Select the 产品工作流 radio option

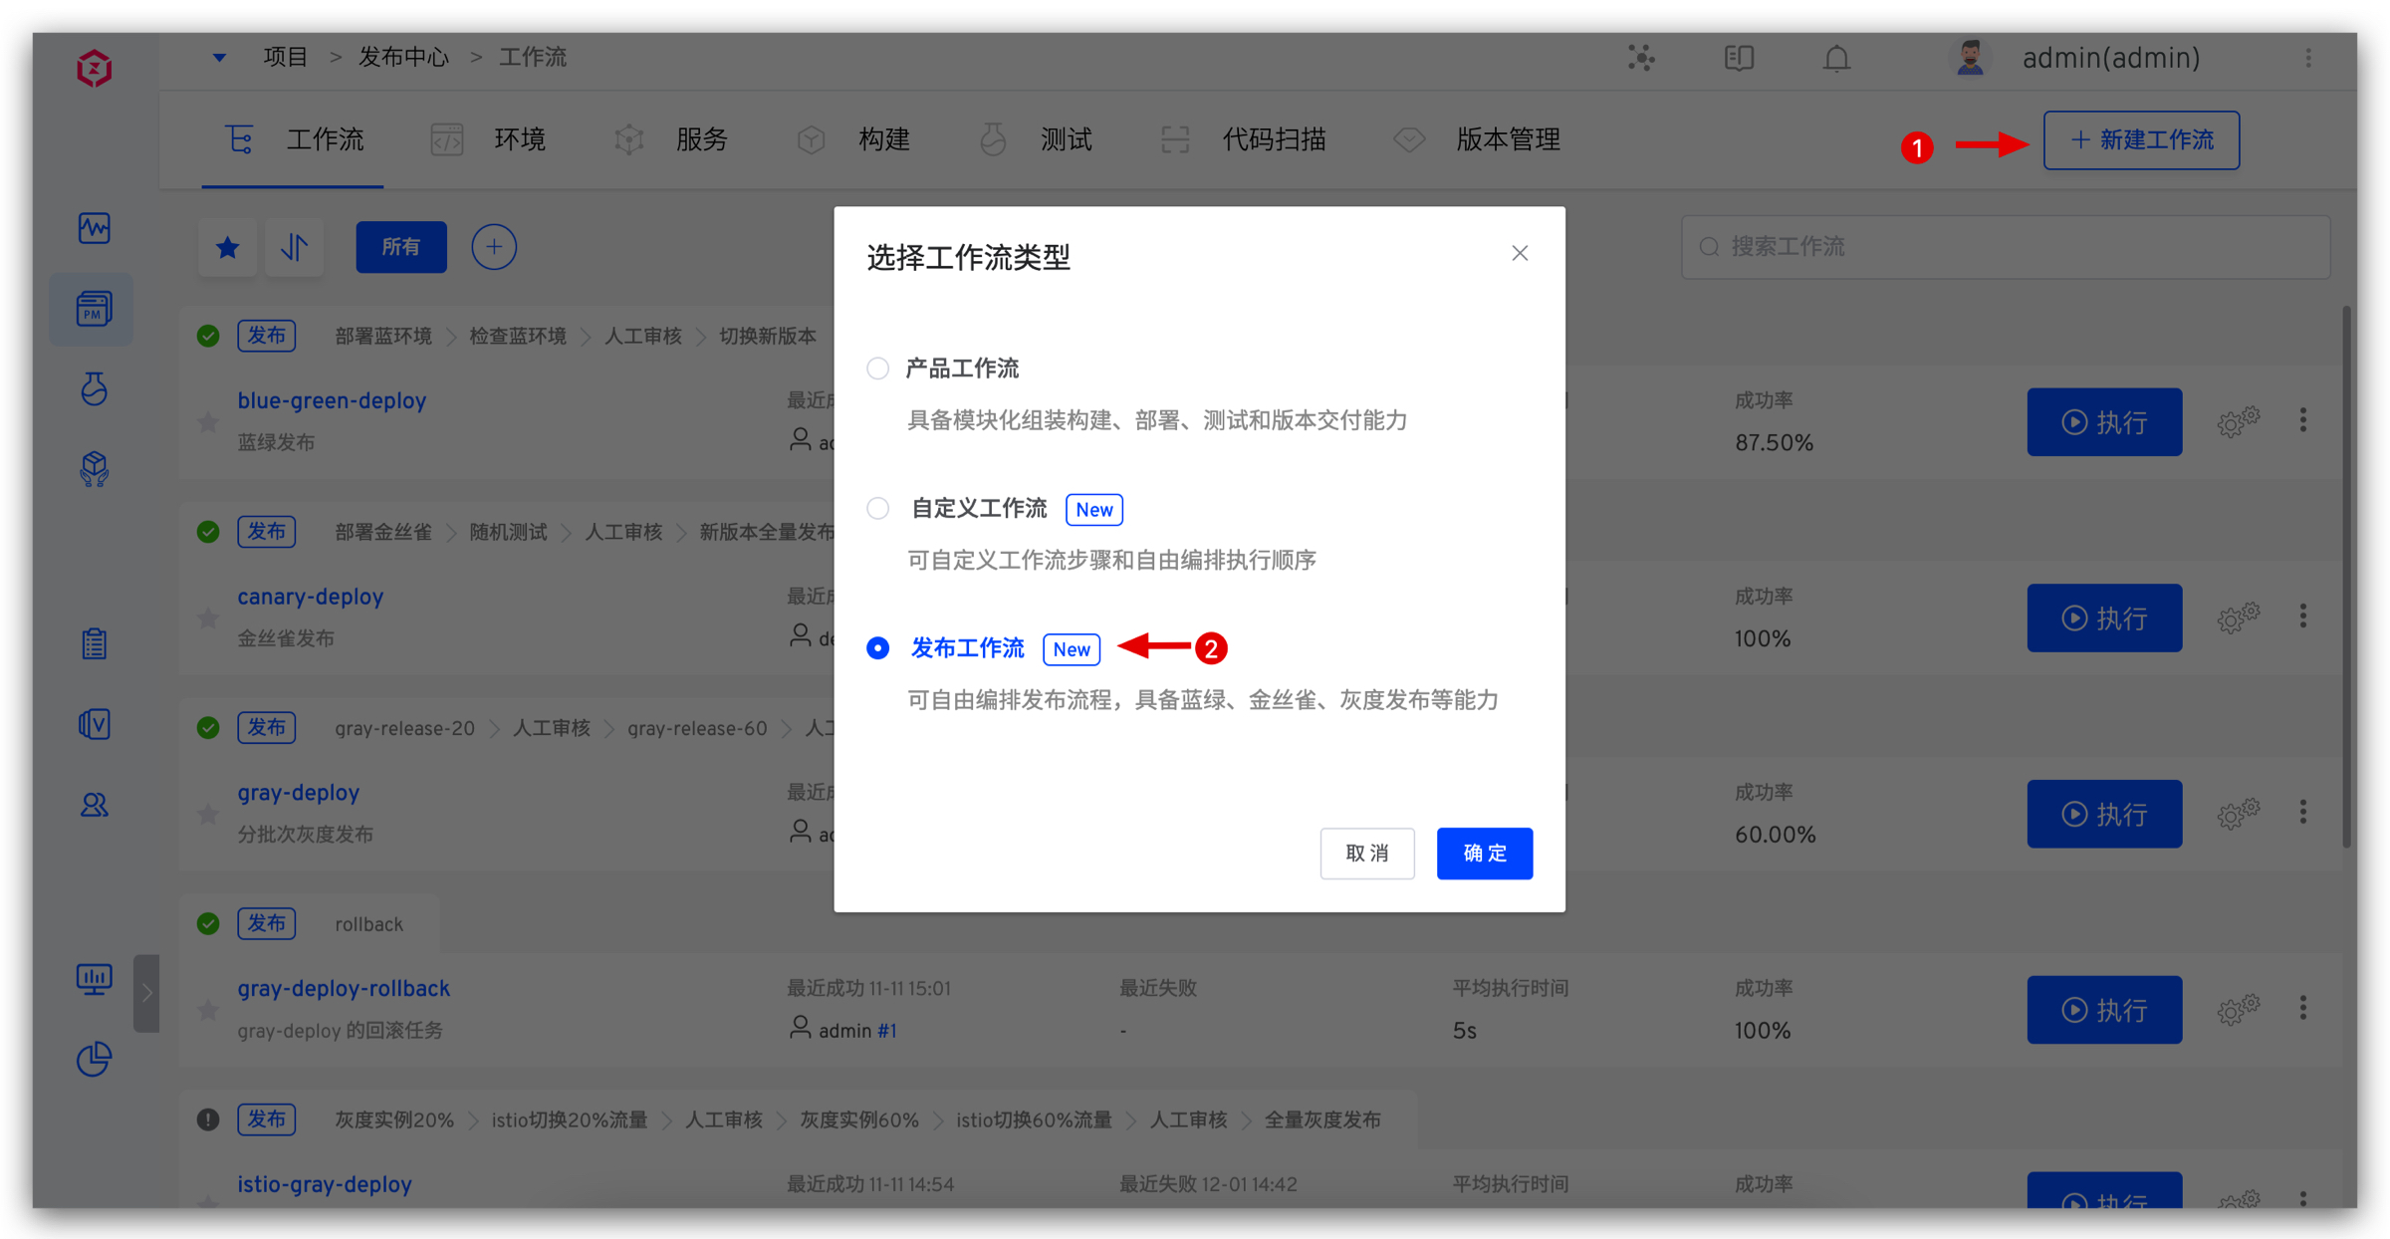(x=877, y=369)
